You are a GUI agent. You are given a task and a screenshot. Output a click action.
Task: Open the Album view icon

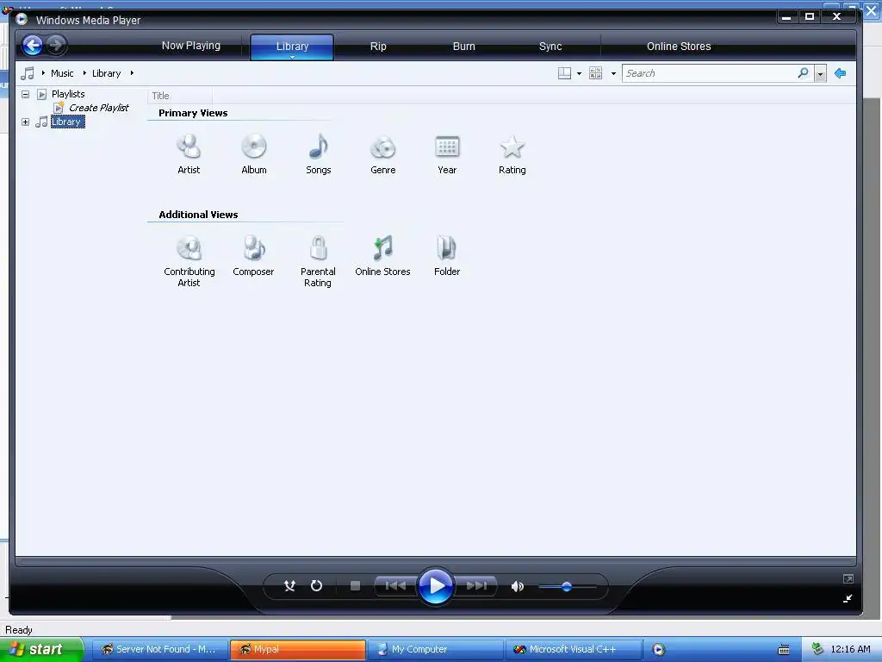pos(254,147)
